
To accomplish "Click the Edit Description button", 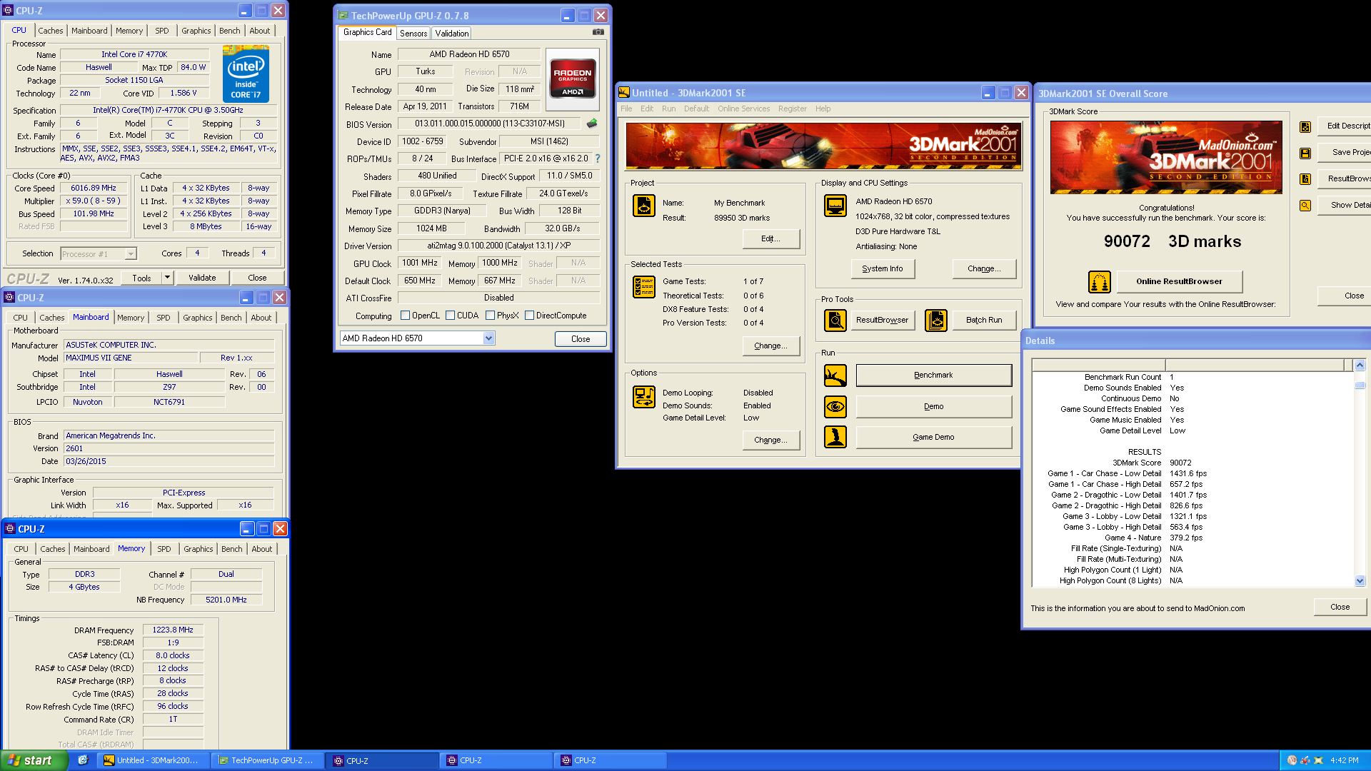I will pos(1345,126).
